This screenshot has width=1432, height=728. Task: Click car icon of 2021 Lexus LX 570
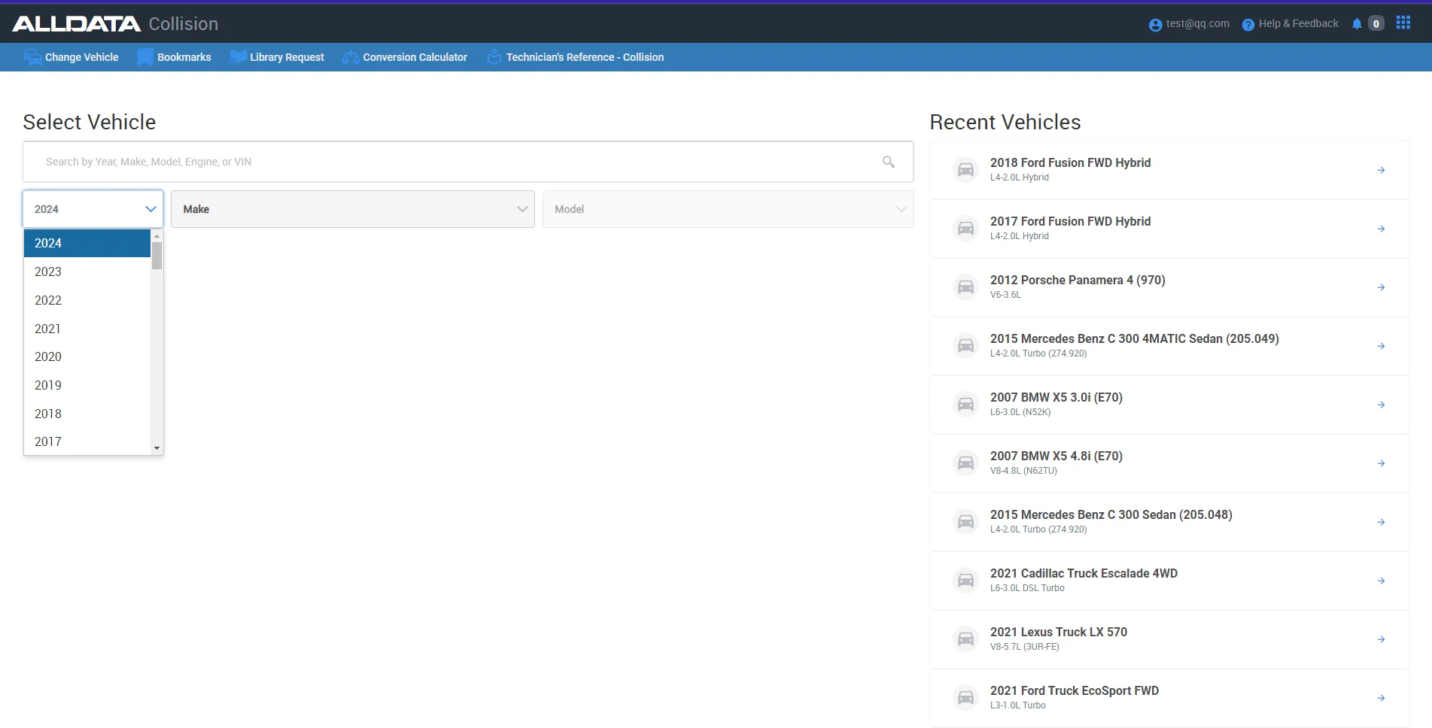[965, 639]
